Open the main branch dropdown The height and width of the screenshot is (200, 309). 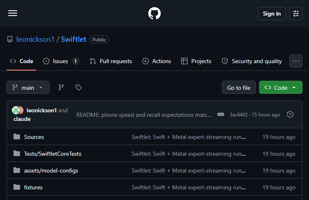click(28, 87)
